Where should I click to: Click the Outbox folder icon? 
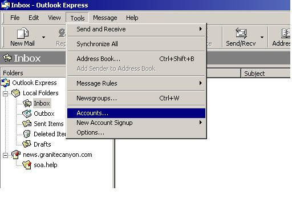[27, 113]
